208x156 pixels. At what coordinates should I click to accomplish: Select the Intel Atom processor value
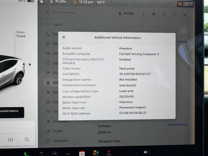point(128,86)
